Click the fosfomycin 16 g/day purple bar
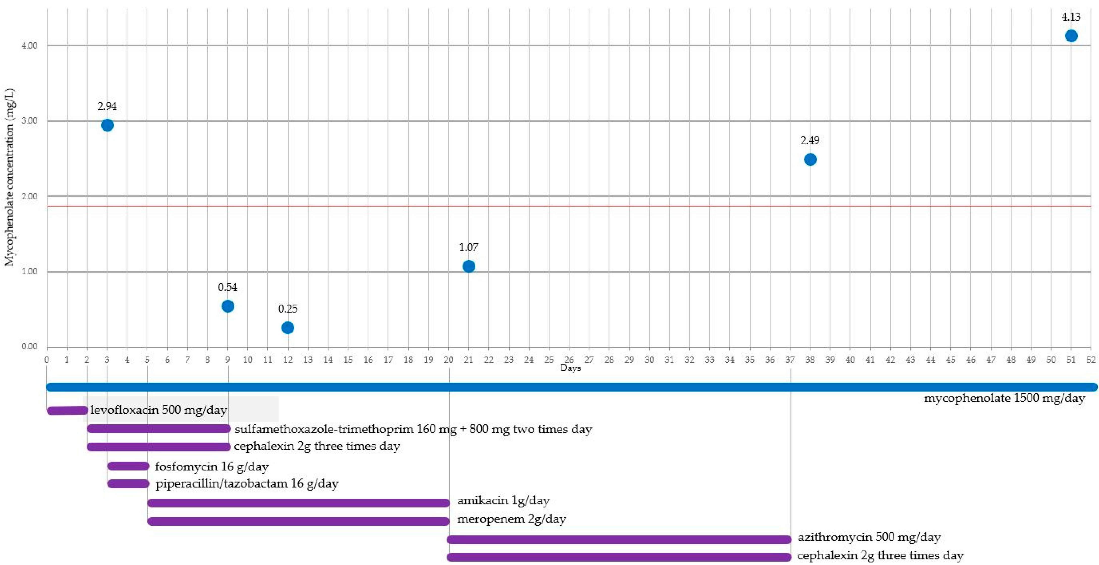 tap(128, 466)
